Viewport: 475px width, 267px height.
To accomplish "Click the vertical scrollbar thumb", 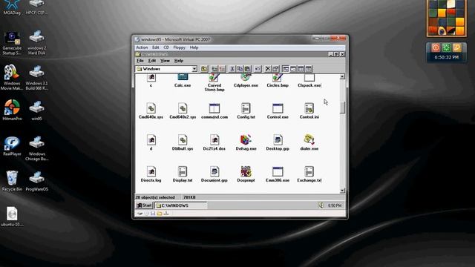I will click(x=342, y=108).
